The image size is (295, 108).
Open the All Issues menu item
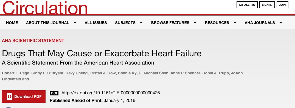pos(95,23)
